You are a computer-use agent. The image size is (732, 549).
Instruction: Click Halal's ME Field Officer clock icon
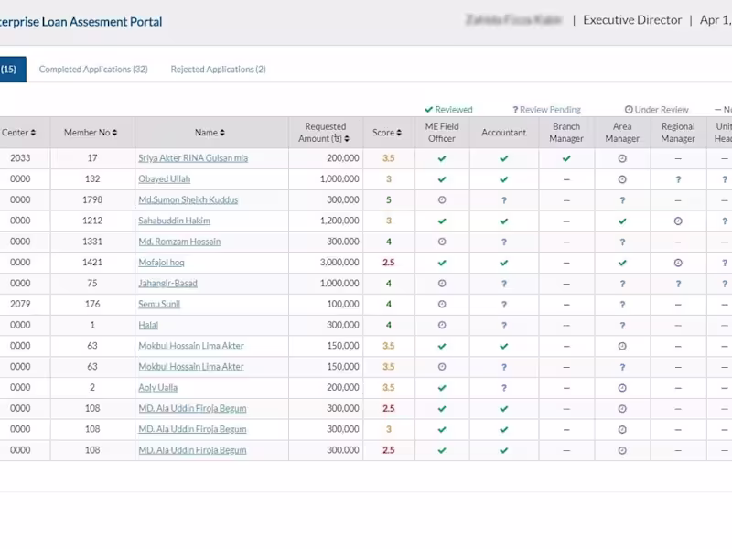[x=442, y=325]
